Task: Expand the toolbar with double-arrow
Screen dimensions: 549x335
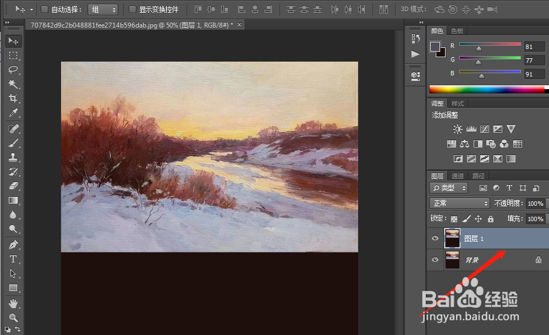Action: (7, 23)
